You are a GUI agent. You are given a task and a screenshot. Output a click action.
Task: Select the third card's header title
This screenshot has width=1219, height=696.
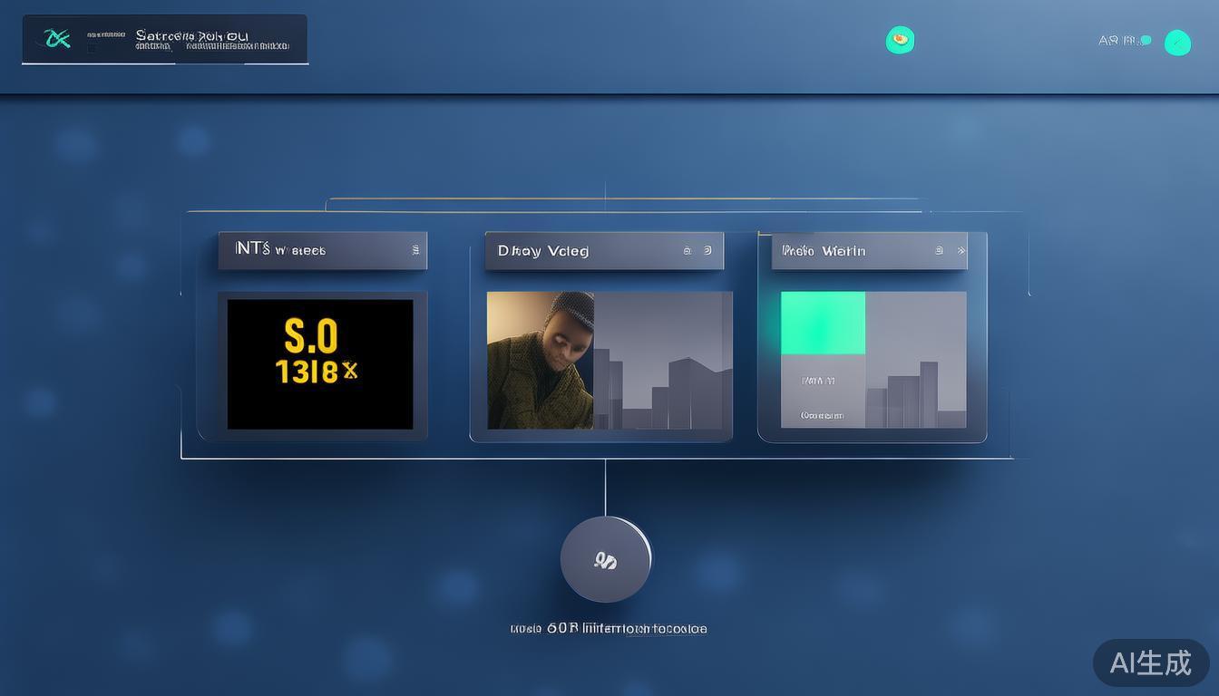824,251
